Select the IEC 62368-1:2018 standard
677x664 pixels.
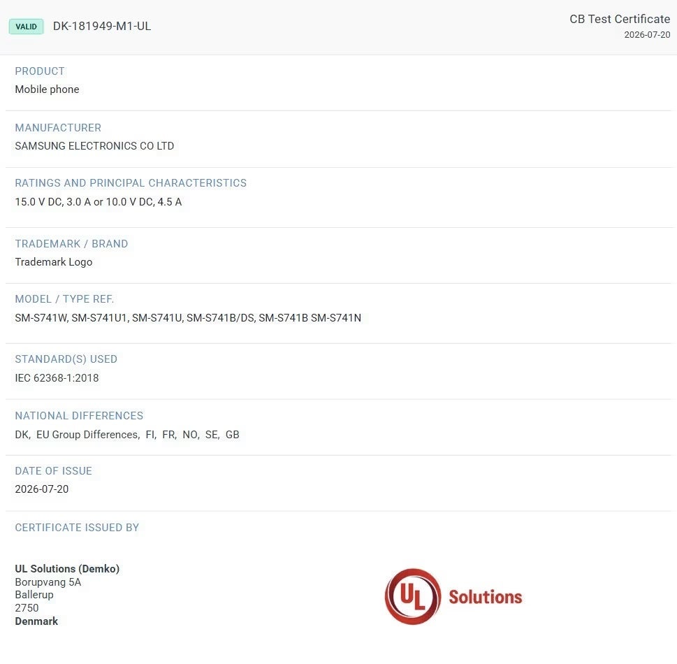pyautogui.click(x=57, y=378)
